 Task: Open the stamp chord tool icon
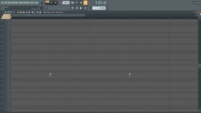pos(11,12)
